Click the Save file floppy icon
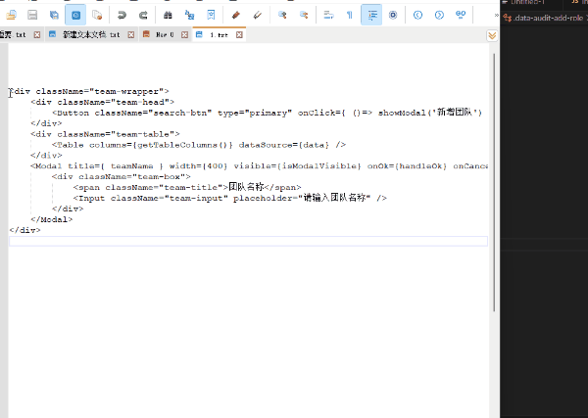Image resolution: width=588 pixels, height=418 pixels. 32,15
